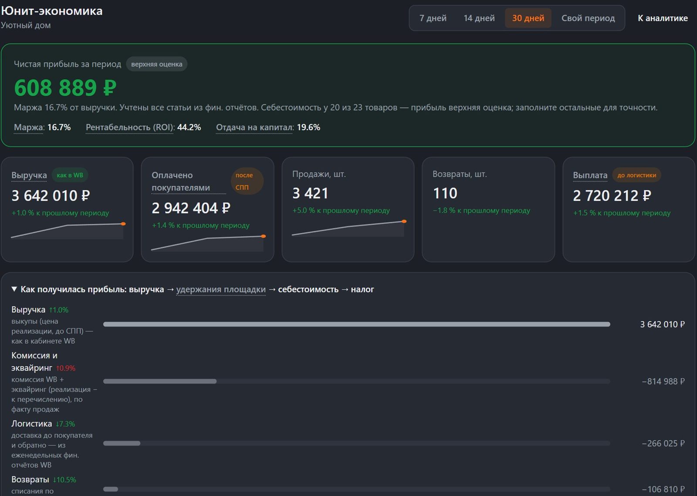Click the как в WB badge
This screenshot has width=697, height=496.
click(70, 175)
